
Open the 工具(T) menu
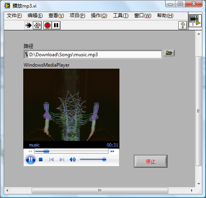click(121, 16)
